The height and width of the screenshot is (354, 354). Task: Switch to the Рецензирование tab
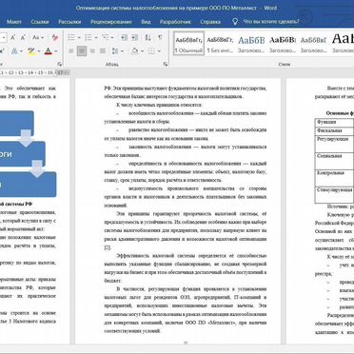pyautogui.click(x=111, y=22)
